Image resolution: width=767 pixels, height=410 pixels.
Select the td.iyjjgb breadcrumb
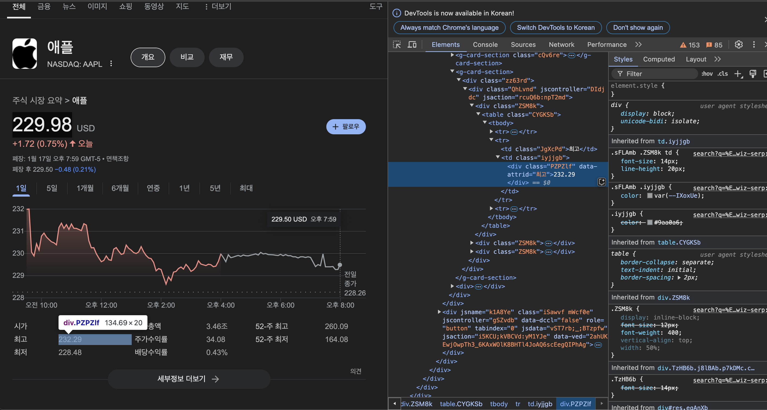click(540, 404)
